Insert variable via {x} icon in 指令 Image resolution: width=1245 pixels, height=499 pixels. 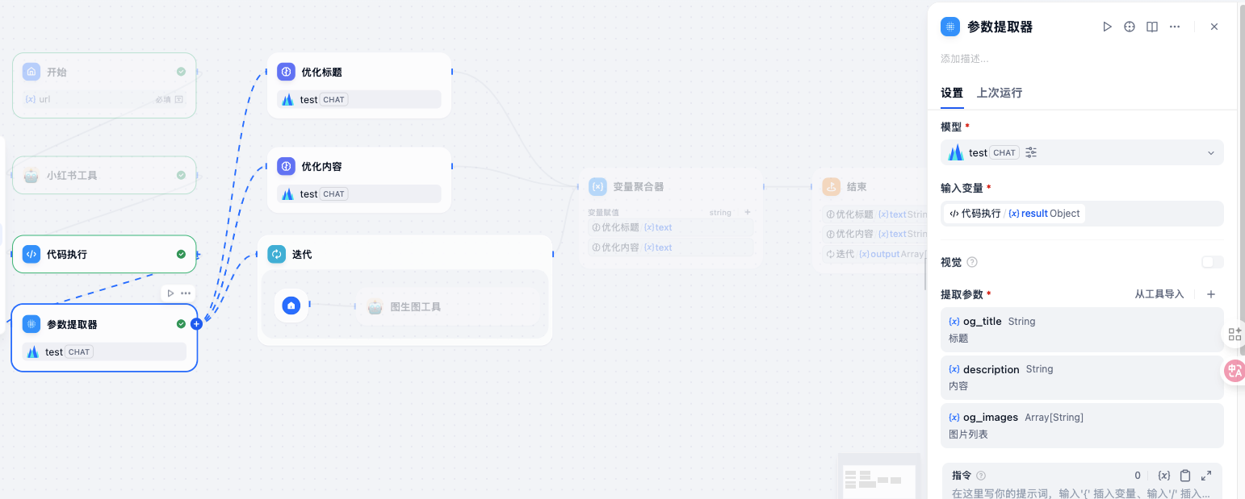point(1163,476)
